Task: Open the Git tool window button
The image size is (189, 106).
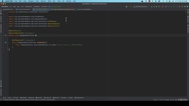Action: tap(4, 98)
